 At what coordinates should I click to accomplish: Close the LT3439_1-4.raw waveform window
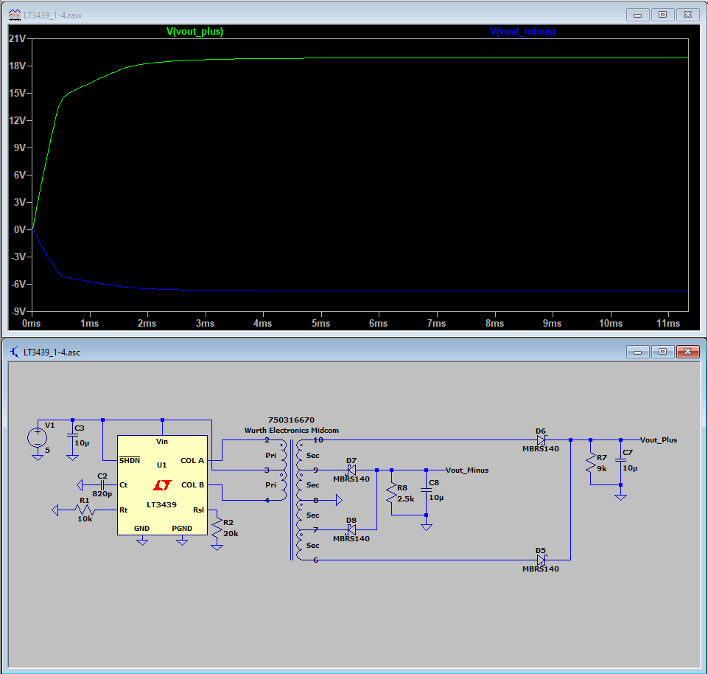(x=687, y=15)
